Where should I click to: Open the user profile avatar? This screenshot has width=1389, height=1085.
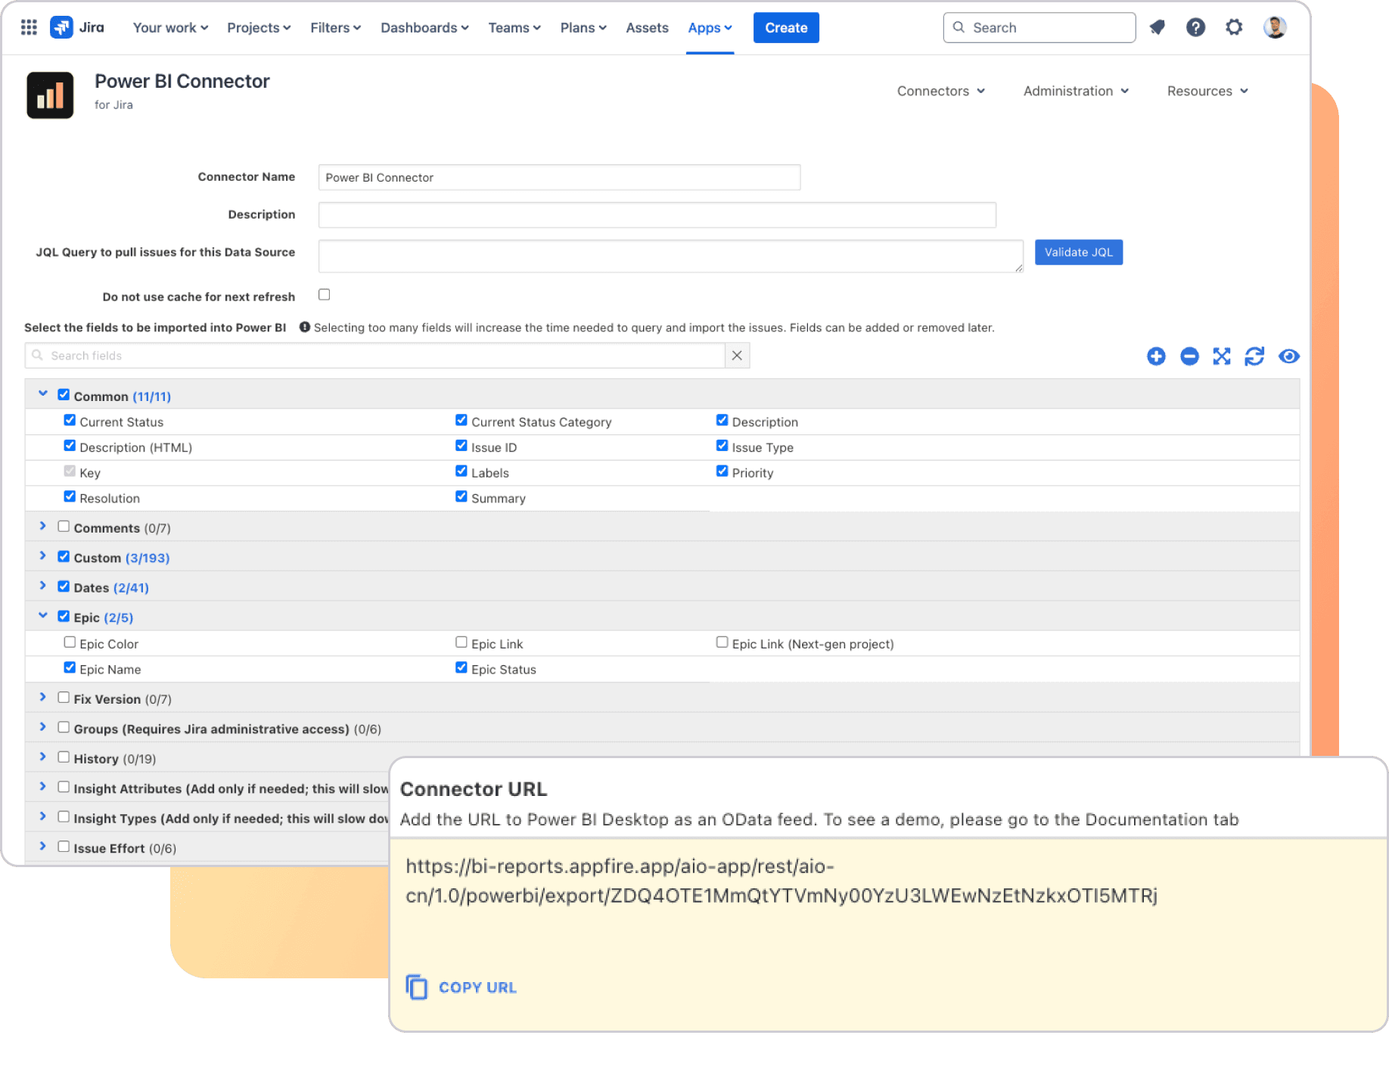1275,27
